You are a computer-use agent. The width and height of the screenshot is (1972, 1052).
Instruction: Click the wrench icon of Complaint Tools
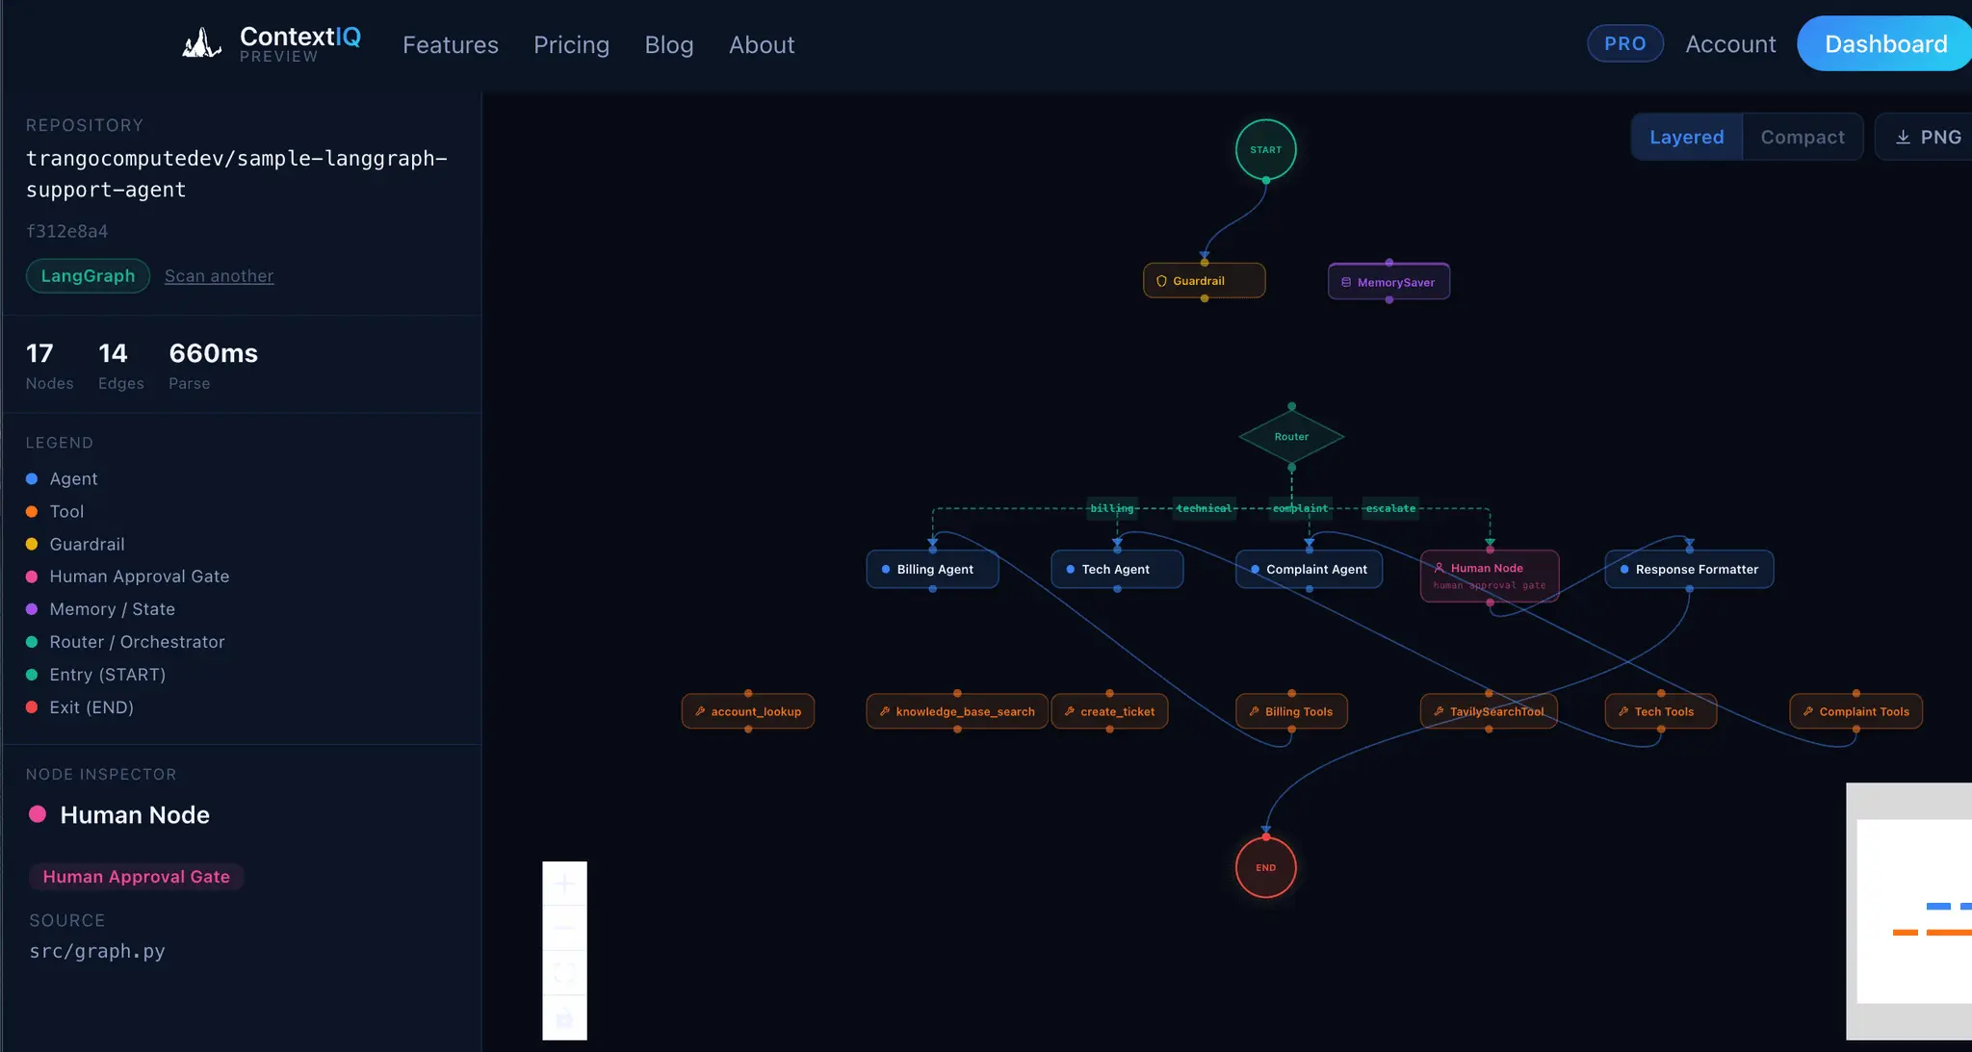pyautogui.click(x=1808, y=711)
